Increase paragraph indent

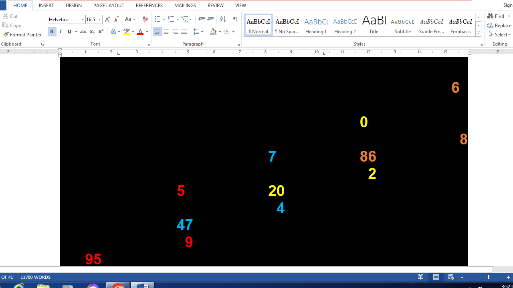click(x=210, y=19)
